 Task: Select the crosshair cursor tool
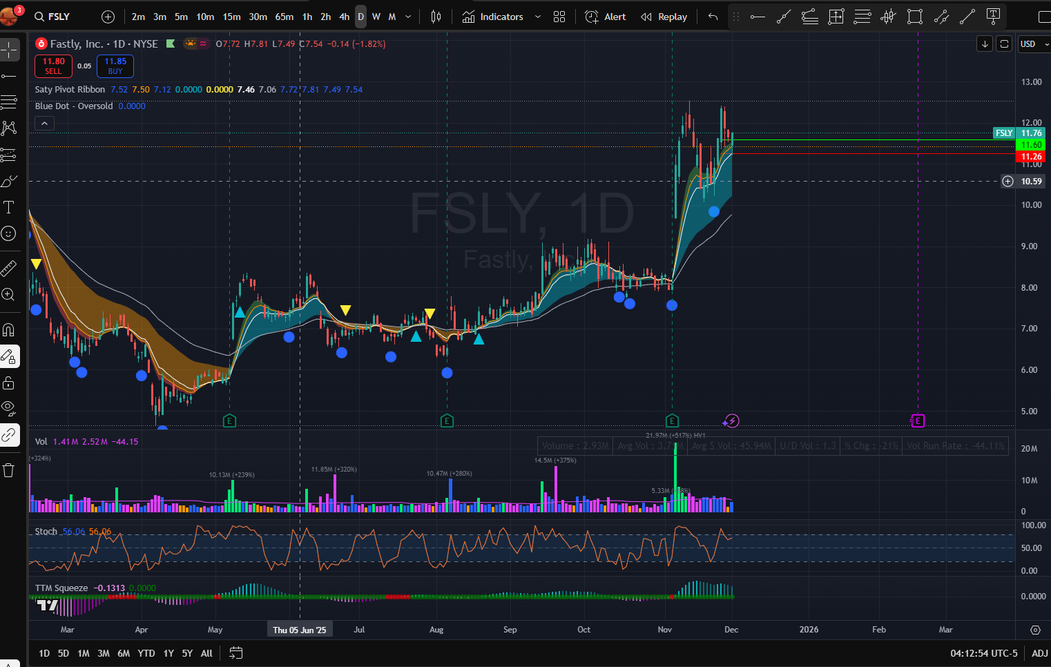9,49
